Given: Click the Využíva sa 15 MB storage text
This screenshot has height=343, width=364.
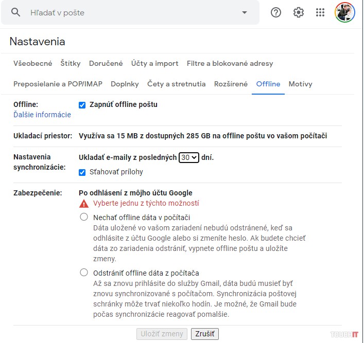Looking at the screenshot, I should click(203, 136).
